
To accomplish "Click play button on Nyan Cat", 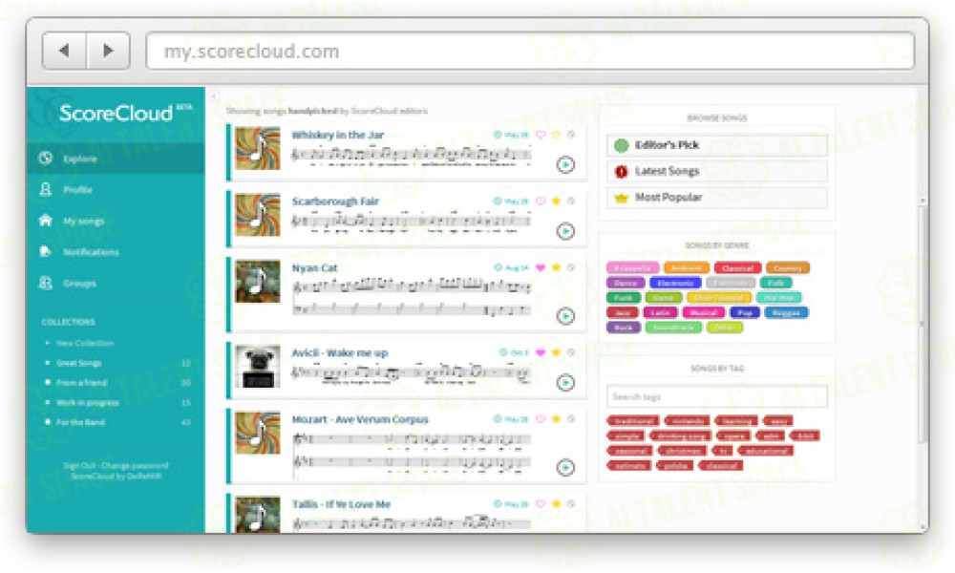I will tap(565, 316).
